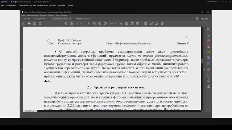The height and width of the screenshot is (130, 232).
Task: Click the Sign document icon in toolbar
Action: pyautogui.click(x=157, y=24)
